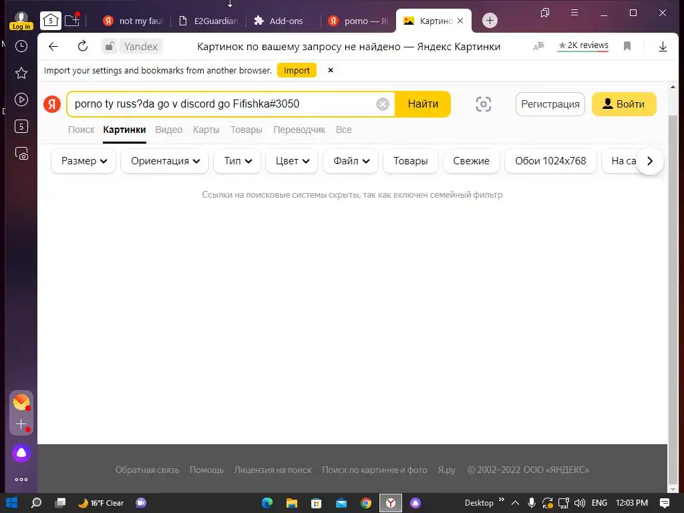684x513 pixels.
Task: Switch to the Add-ons browser tab
Action: click(283, 21)
